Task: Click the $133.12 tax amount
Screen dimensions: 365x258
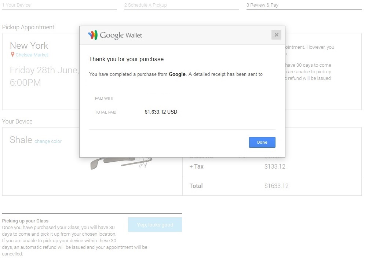Action: (275, 167)
